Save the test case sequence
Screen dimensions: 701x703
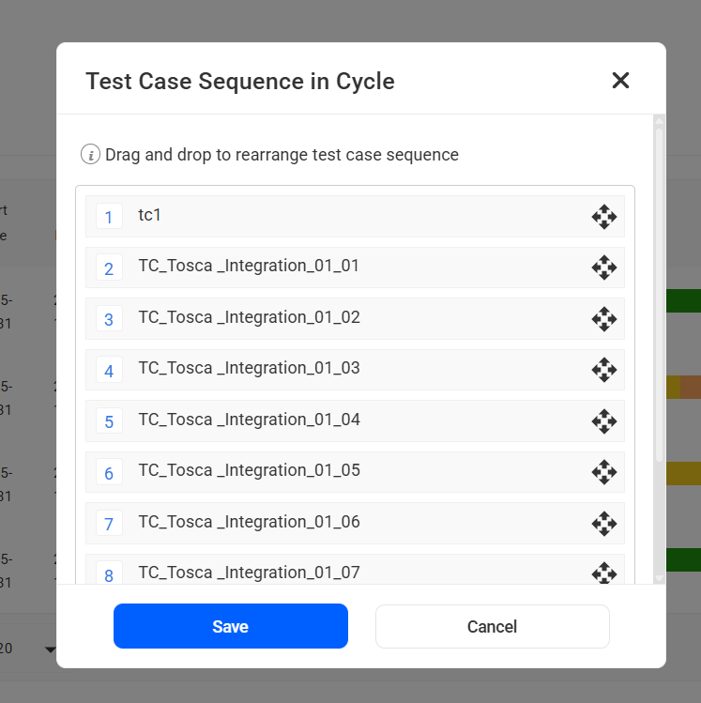click(x=231, y=626)
